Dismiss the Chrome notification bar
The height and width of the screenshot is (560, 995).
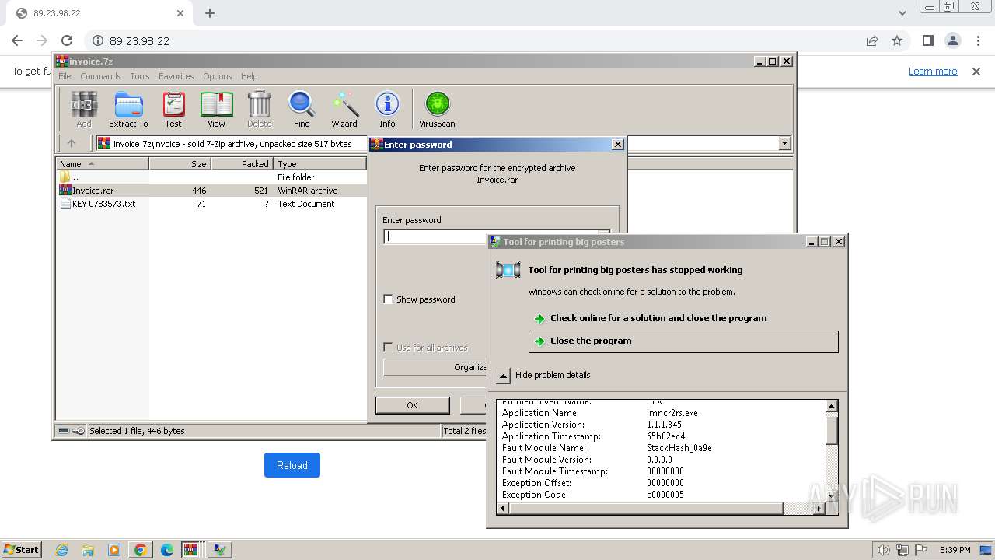(976, 72)
